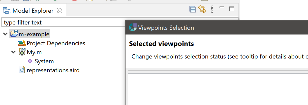
Task: Click the Viewpoints Selection dialog title icon
Action: point(133,27)
